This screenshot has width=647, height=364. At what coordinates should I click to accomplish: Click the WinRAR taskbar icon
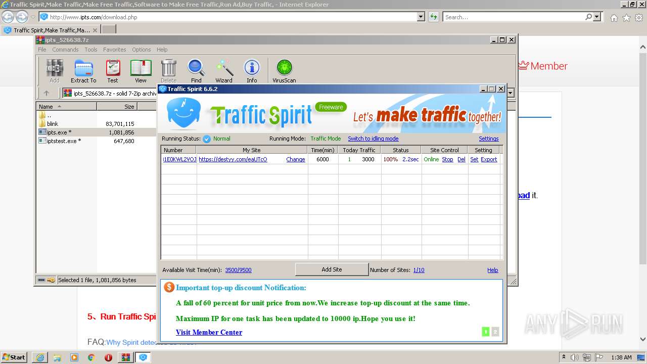(x=125, y=357)
